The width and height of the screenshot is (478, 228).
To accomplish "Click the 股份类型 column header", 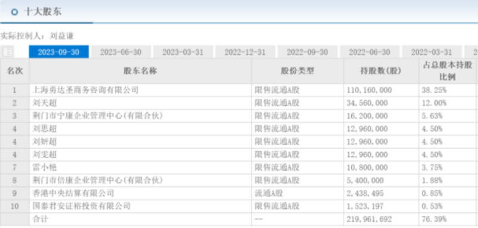I will click(x=298, y=71).
